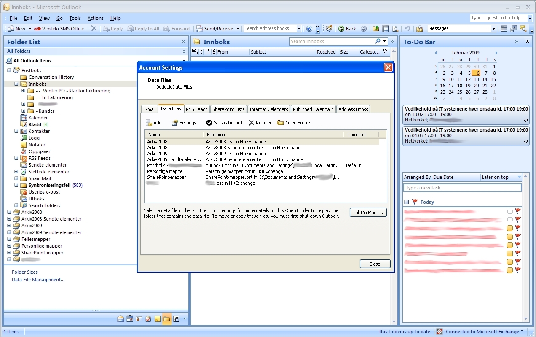This screenshot has width=536, height=337.
Task: Select the SharePoint-mapper data file row
Action: [x=262, y=177]
